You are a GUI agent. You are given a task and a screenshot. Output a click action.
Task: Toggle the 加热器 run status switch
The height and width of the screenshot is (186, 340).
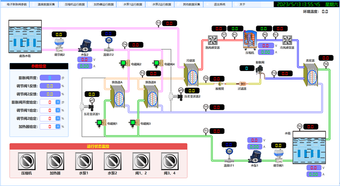(x=55, y=161)
